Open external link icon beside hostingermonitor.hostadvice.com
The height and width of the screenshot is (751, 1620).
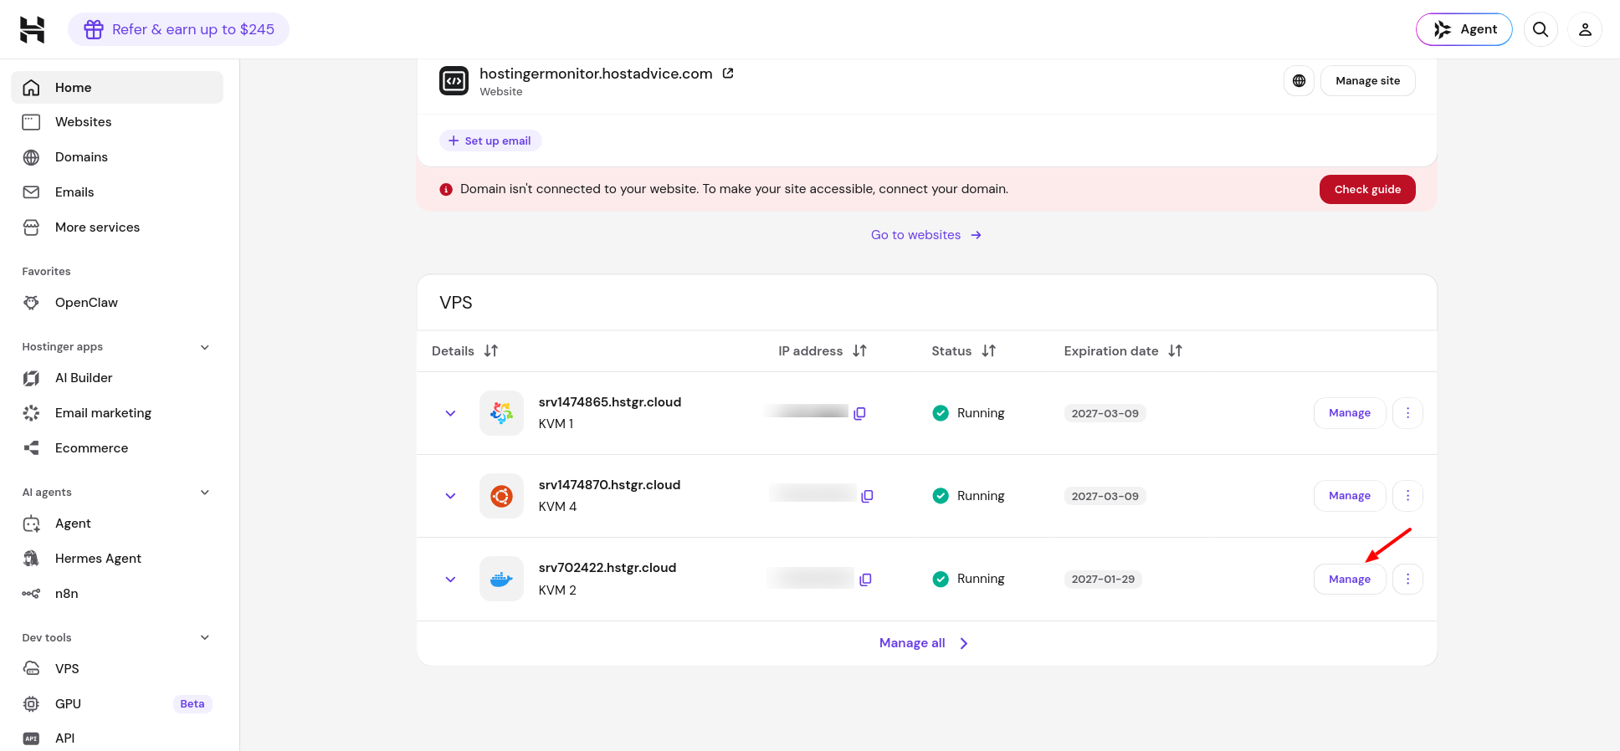click(728, 74)
